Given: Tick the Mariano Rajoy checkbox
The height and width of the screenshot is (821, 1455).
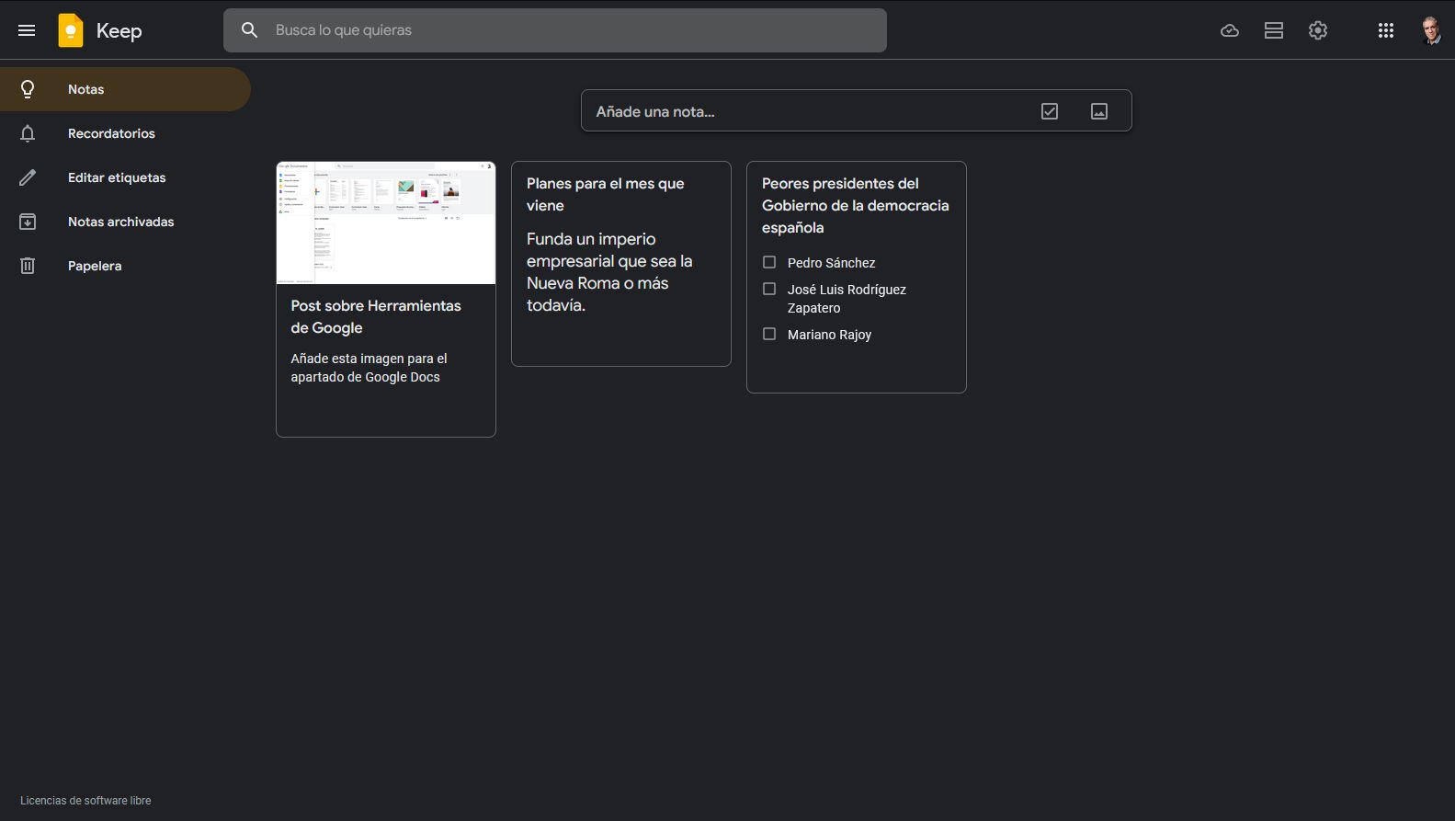Looking at the screenshot, I should pos(769,334).
